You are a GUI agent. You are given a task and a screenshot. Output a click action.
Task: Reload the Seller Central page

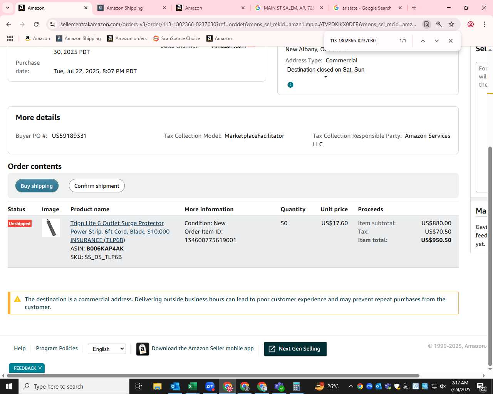point(36,24)
